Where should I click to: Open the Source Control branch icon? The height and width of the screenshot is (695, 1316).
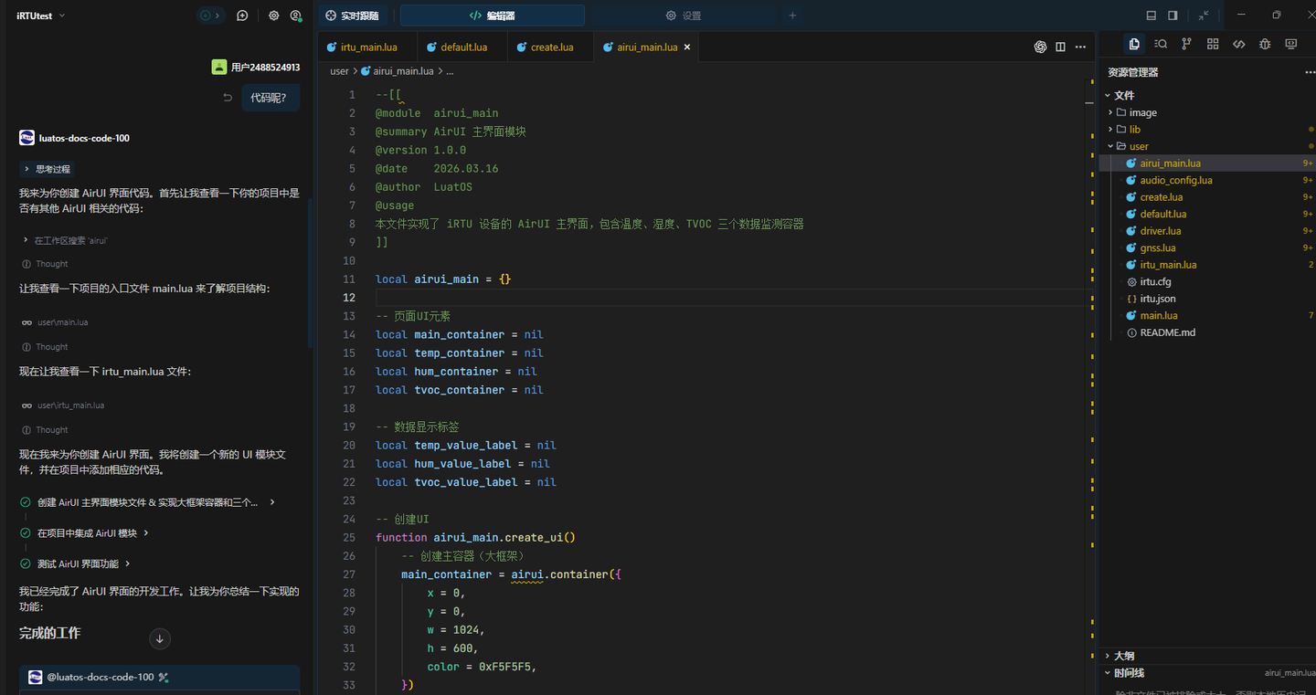[1186, 44]
